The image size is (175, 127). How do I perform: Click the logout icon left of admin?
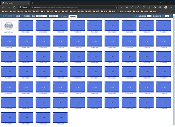click(x=2, y=16)
